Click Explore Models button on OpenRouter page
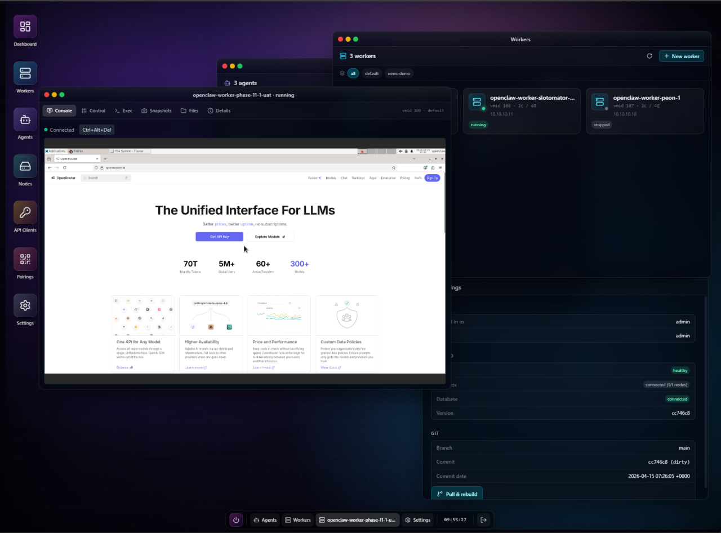Image resolution: width=721 pixels, height=533 pixels. pyautogui.click(x=270, y=237)
